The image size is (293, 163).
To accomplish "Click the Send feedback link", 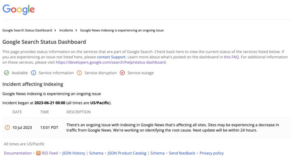I will point(182,153).
